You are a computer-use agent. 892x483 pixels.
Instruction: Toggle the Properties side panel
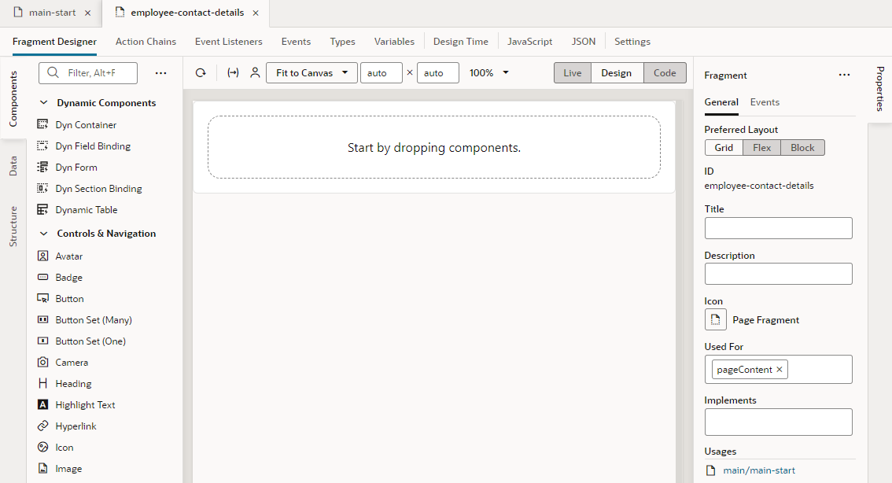click(x=880, y=89)
